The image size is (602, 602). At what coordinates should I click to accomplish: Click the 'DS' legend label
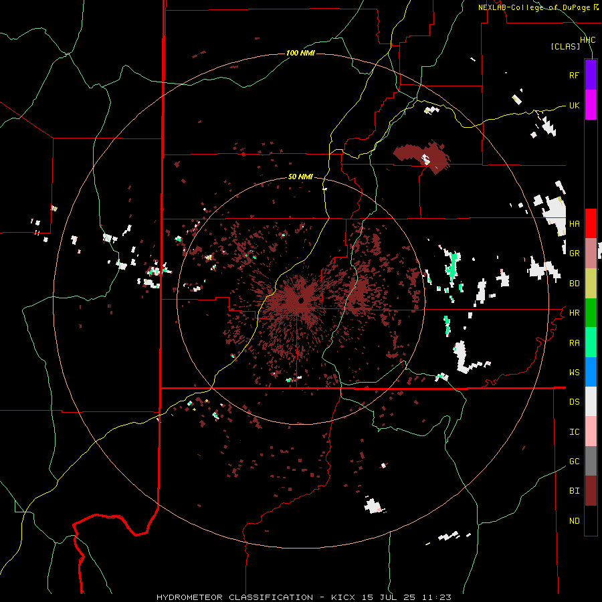574,401
